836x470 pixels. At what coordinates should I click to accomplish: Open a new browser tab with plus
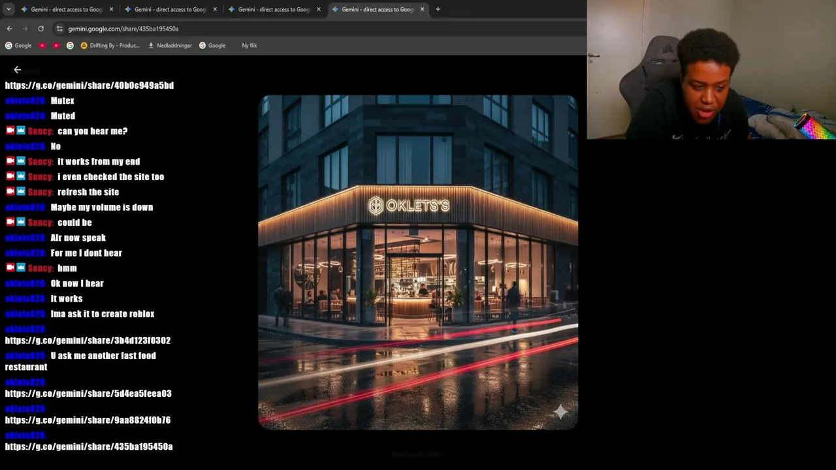click(438, 9)
